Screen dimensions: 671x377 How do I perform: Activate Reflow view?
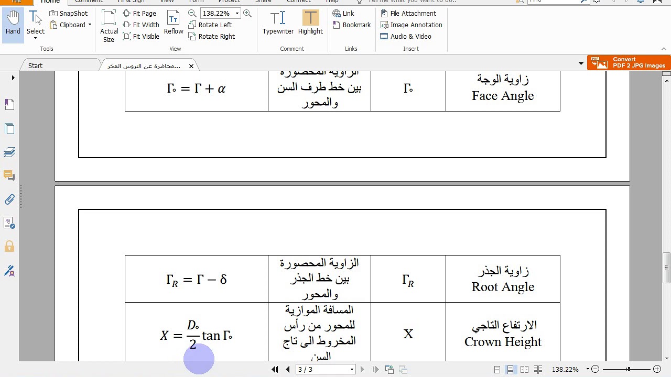pyautogui.click(x=174, y=24)
